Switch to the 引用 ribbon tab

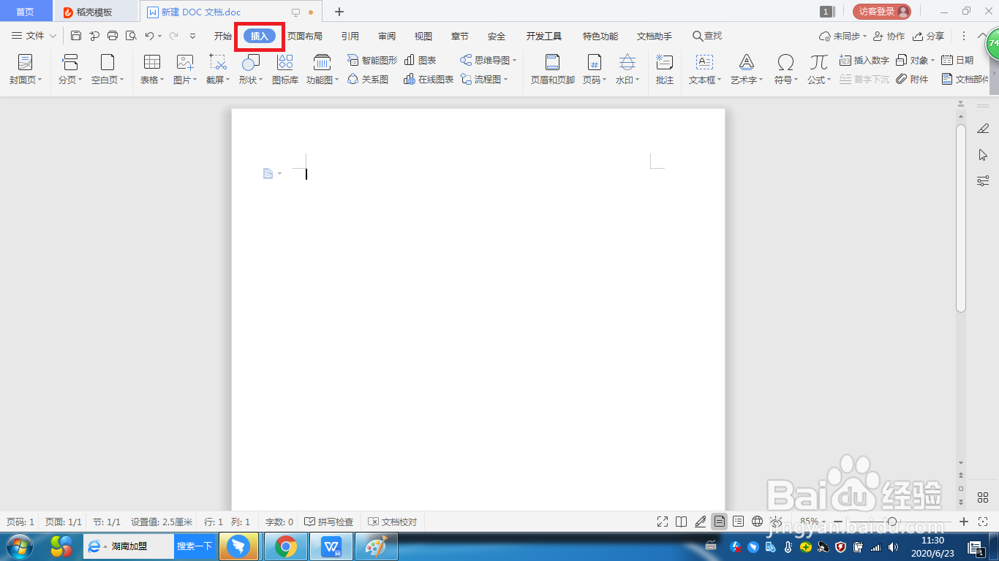pos(350,36)
